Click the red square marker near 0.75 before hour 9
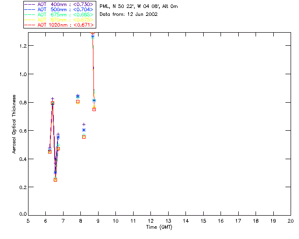 (x=94, y=109)
